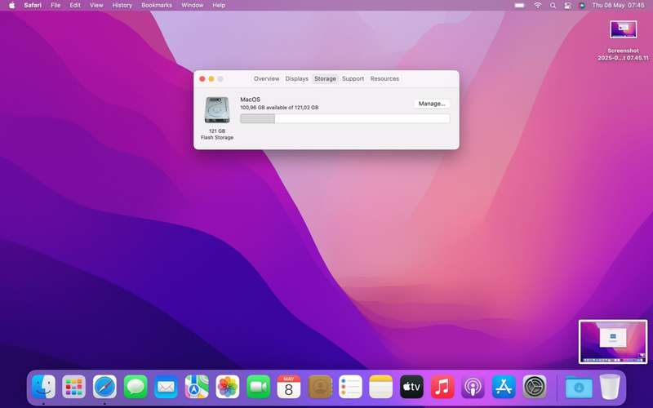Screen dimensions: 653x408
Task: Open Messages app in the Dock
Action: click(x=135, y=387)
